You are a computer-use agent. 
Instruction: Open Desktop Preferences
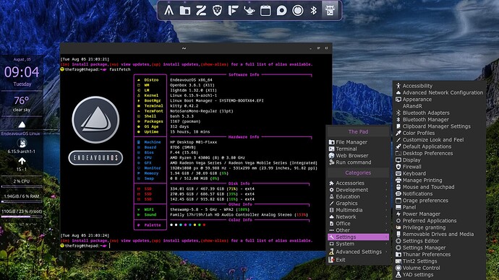pos(439,153)
